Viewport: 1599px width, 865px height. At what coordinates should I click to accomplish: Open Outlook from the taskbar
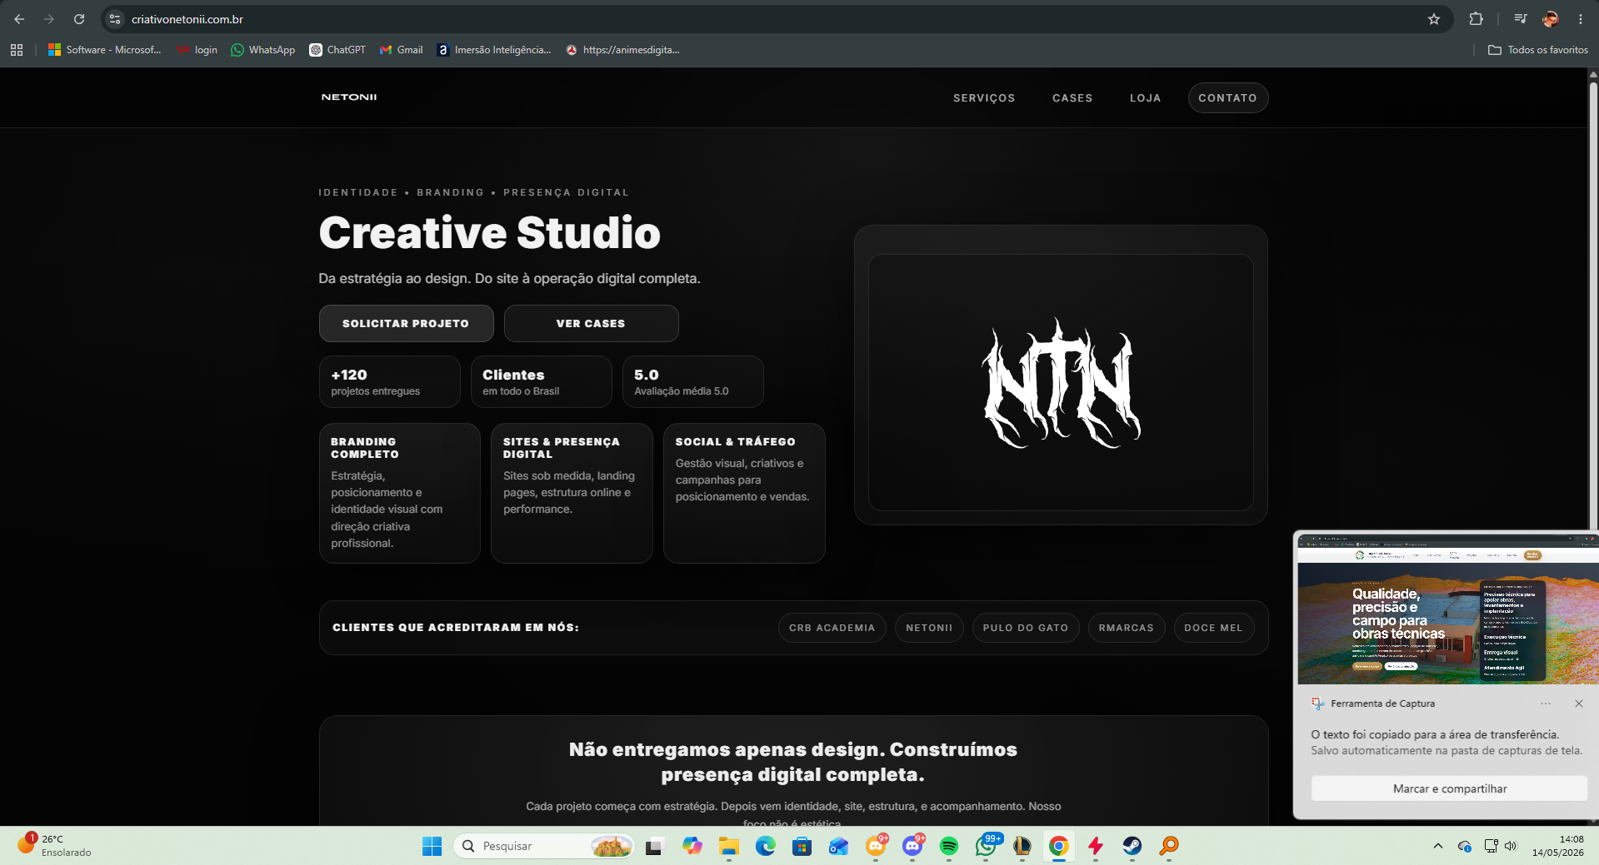[x=839, y=846]
